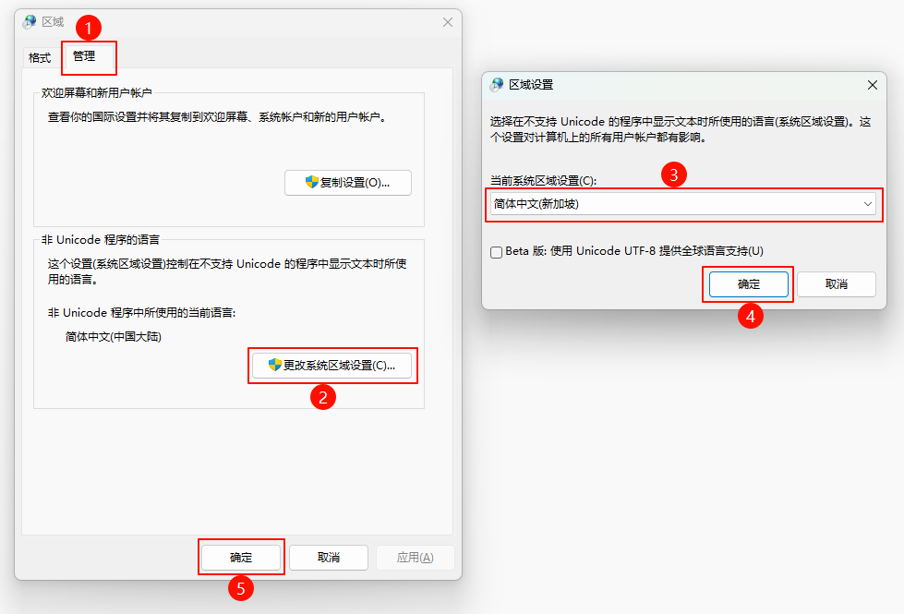Click the shield icon beside 更改系统区域设置(C)
The image size is (904, 614).
pos(274,366)
